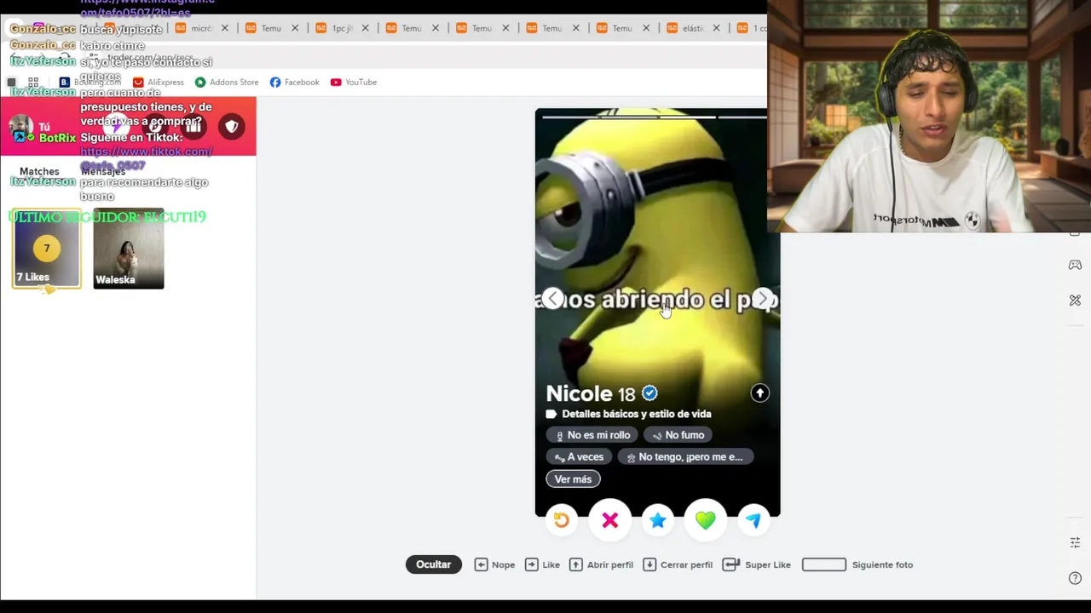This screenshot has width=1091, height=613.
Task: Click the blue paper plane icon
Action: pos(753,520)
